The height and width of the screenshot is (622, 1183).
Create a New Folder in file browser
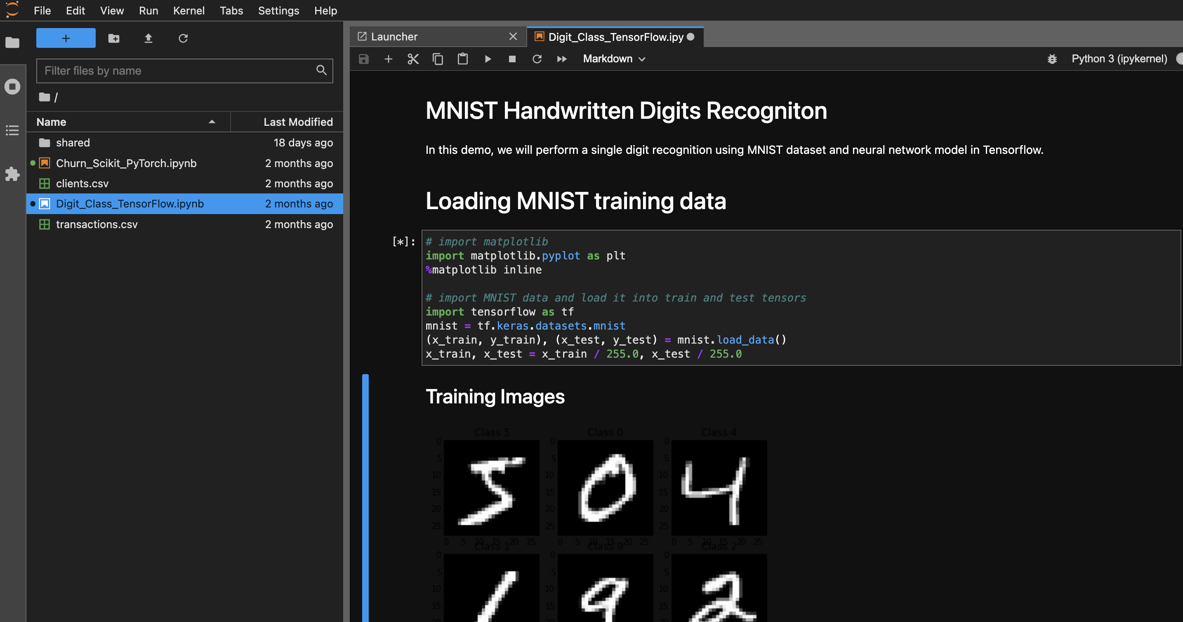113,38
